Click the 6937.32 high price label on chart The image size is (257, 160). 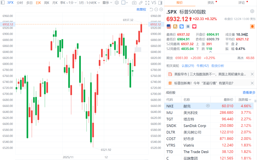(128, 20)
